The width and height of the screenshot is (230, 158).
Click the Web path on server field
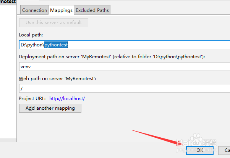click(125, 88)
